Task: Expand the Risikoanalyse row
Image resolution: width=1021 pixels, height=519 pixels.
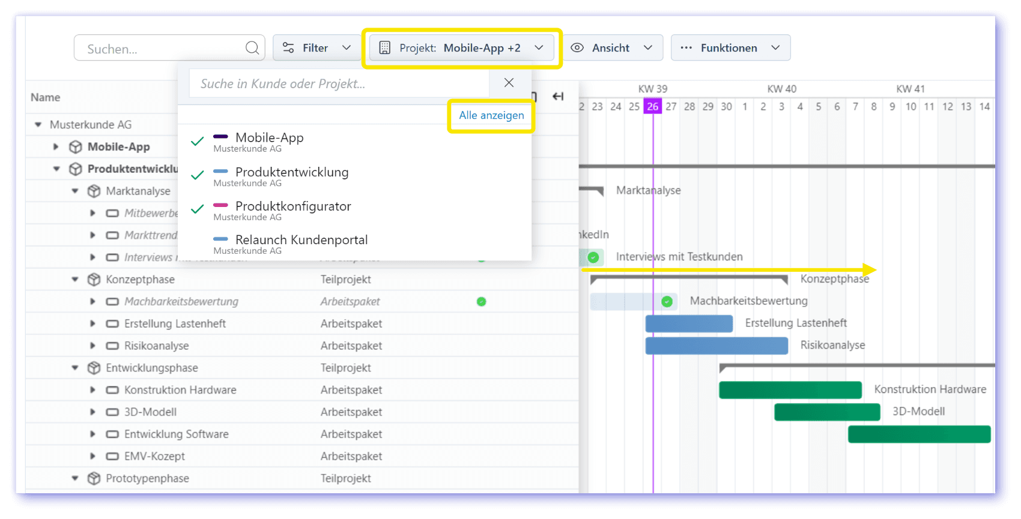Action: coord(92,346)
